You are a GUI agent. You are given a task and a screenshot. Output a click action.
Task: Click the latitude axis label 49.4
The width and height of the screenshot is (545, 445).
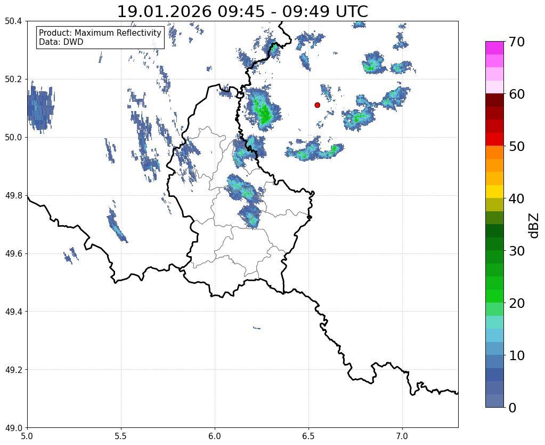tap(13, 311)
